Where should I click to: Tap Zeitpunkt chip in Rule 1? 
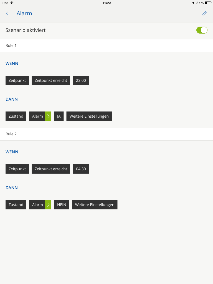pos(17,80)
